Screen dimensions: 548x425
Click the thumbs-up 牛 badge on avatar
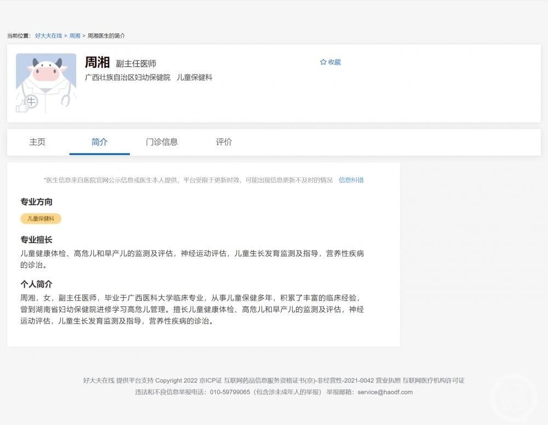(x=26, y=104)
